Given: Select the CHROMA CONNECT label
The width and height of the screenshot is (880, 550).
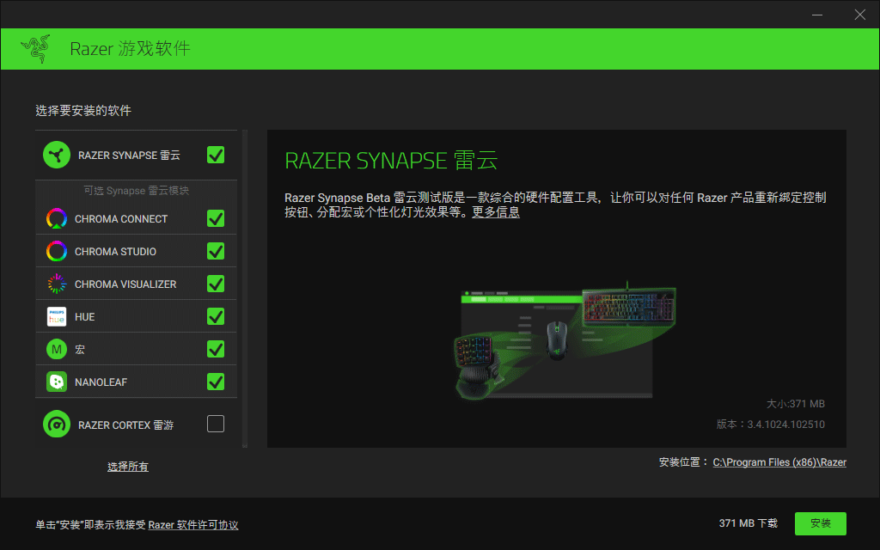Looking at the screenshot, I should [x=121, y=219].
